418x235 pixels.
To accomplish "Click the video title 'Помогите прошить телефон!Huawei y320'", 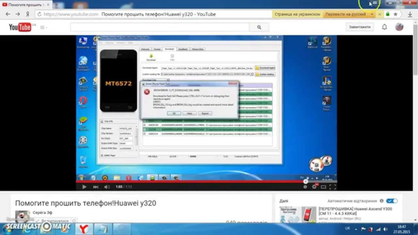I will (x=86, y=203).
